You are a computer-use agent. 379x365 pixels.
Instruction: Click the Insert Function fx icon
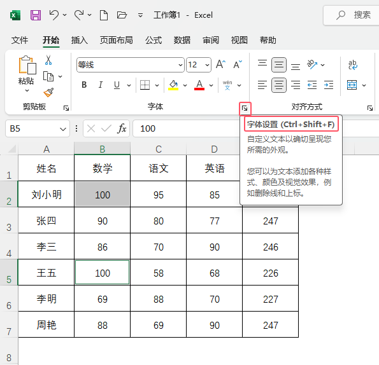[x=122, y=128]
